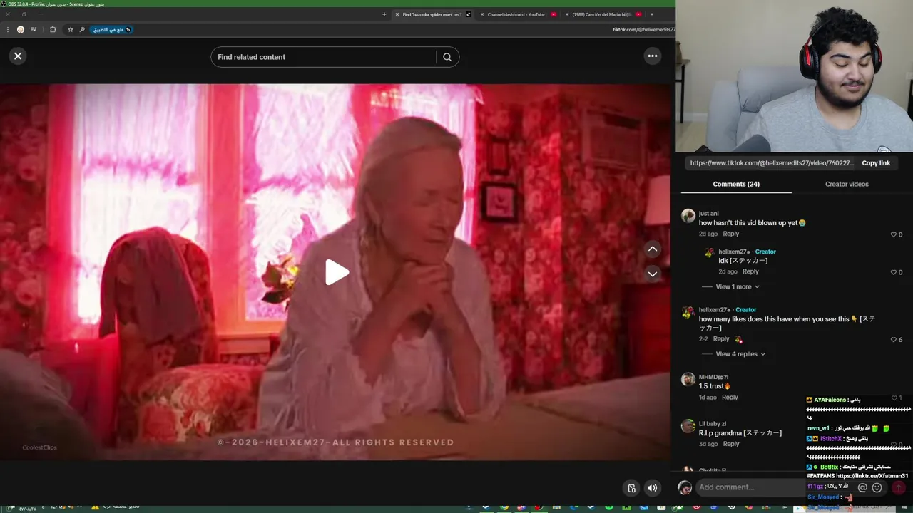The height and width of the screenshot is (513, 913).
Task: Go to next video with down chevron
Action: tap(652, 274)
